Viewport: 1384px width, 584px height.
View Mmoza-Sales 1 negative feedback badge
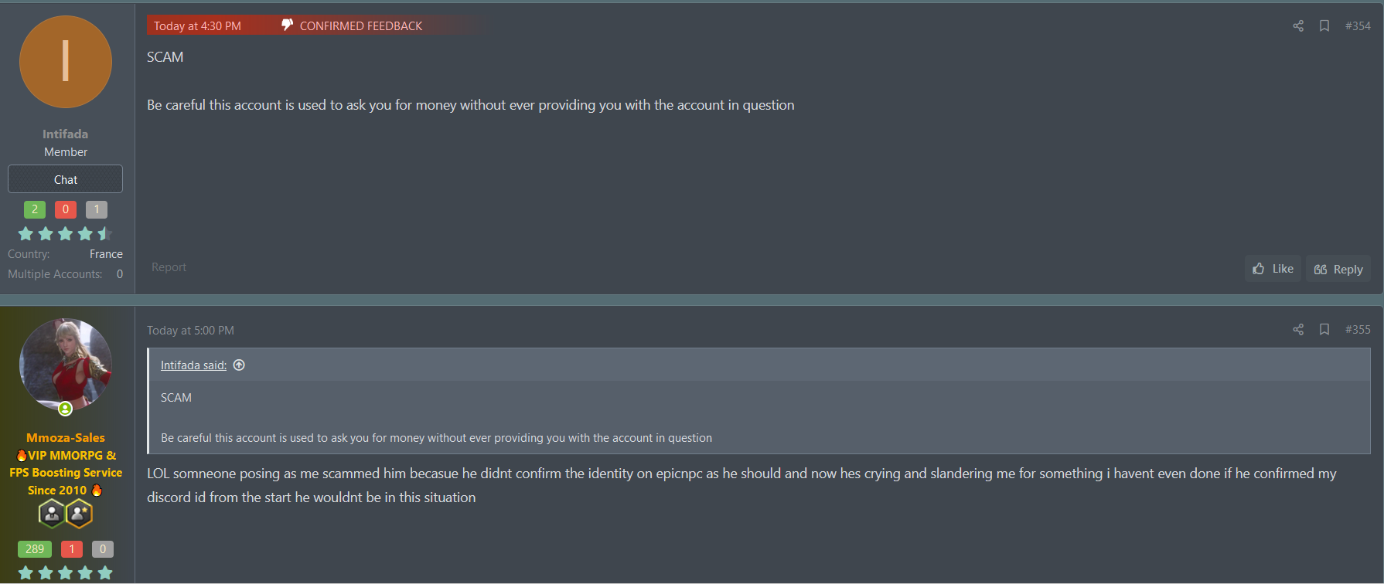tap(72, 549)
